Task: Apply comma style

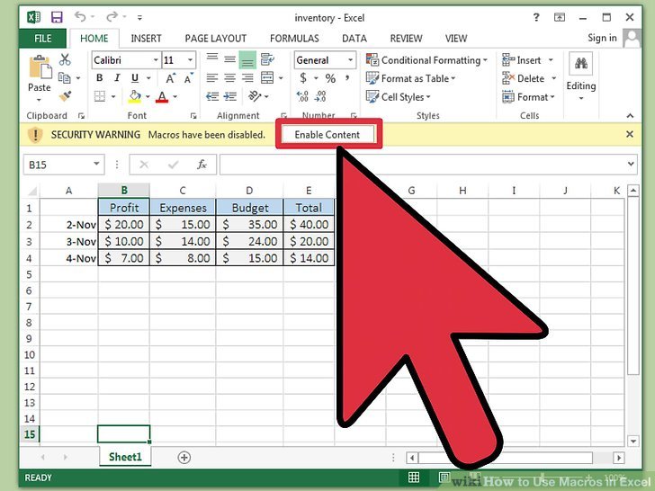Action: (x=347, y=78)
